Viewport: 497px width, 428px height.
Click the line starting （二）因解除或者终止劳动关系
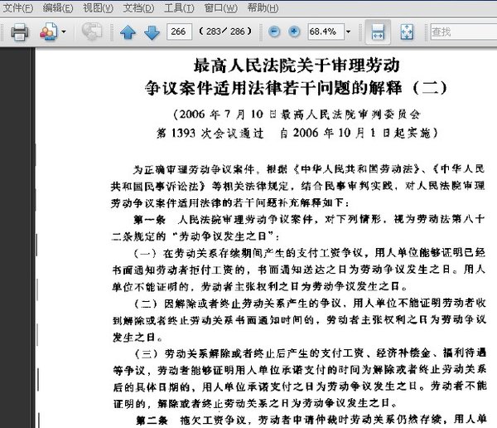click(x=309, y=304)
